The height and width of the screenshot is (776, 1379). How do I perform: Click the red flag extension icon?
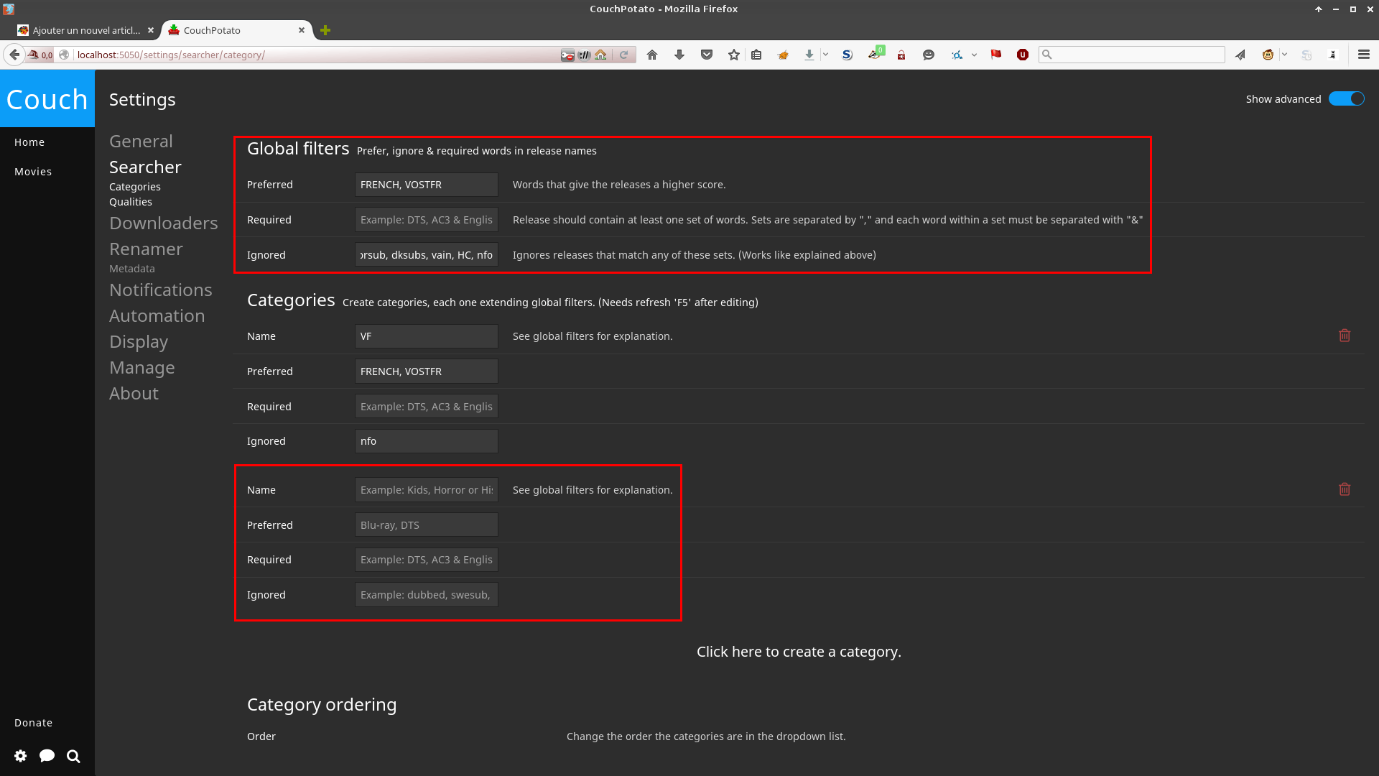coord(996,55)
